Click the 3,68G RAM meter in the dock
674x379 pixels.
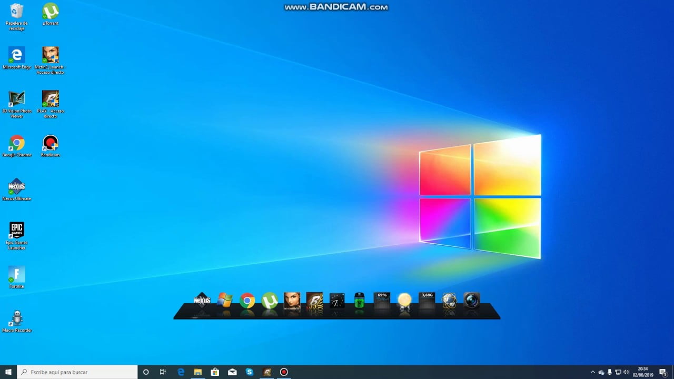(x=427, y=301)
